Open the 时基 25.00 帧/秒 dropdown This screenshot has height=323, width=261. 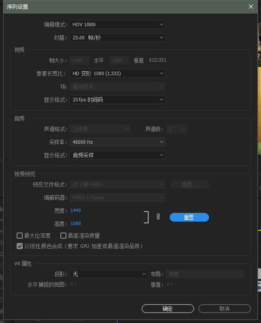(x=118, y=38)
